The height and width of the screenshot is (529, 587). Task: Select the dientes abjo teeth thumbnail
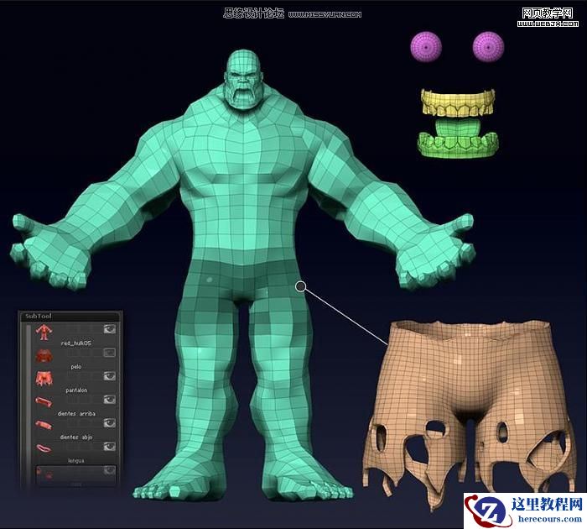44,425
